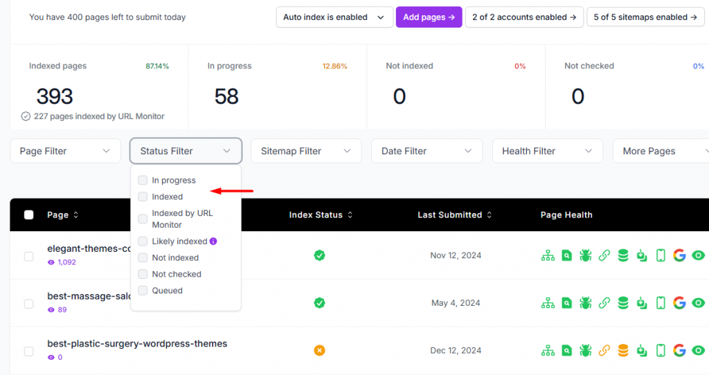The width and height of the screenshot is (709, 375).
Task: Check the Not indexed filter
Action: click(x=143, y=257)
